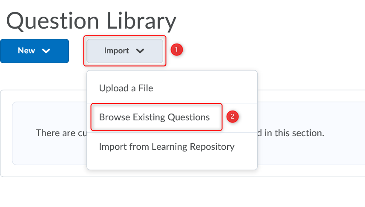Viewport: 365px width, 207px height.
Task: Click the red step 2 badge
Action: (232, 116)
